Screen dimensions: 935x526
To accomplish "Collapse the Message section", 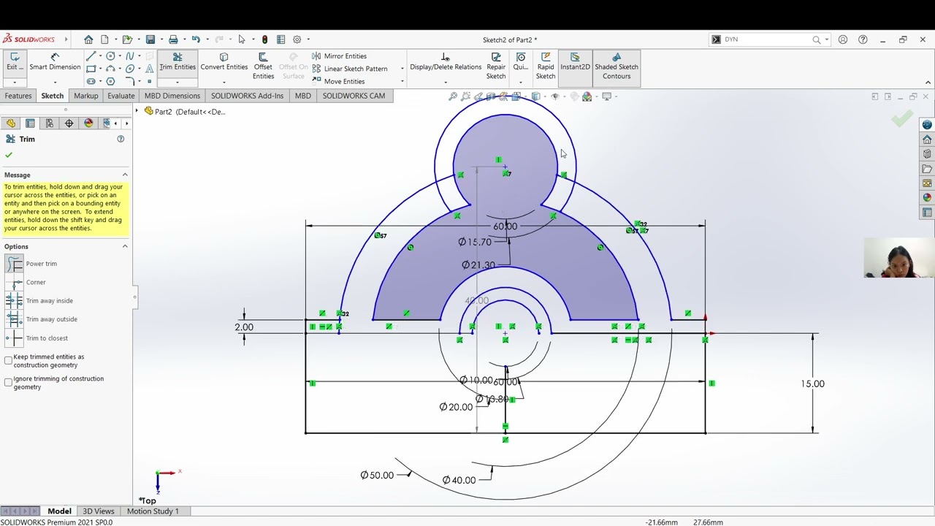I will (125, 175).
